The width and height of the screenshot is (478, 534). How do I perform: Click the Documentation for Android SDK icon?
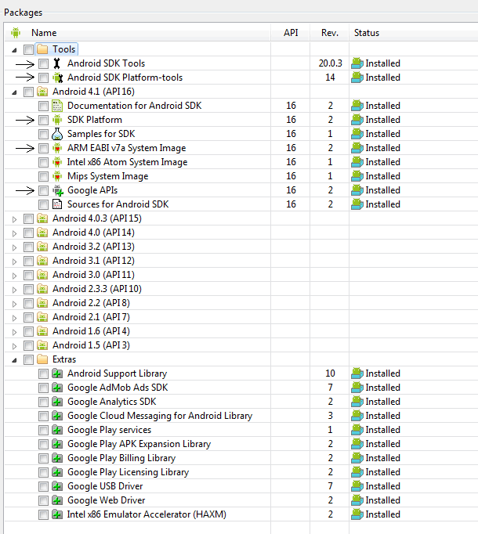coord(57,106)
